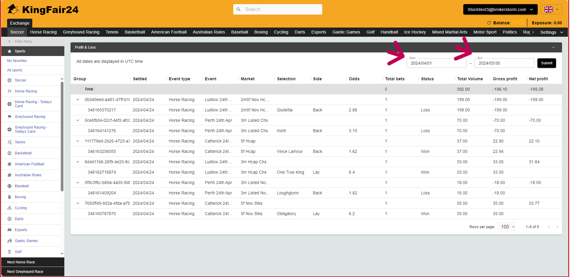
Task: Click the Australian Rules icon in sidebar
Action: tap(9, 175)
